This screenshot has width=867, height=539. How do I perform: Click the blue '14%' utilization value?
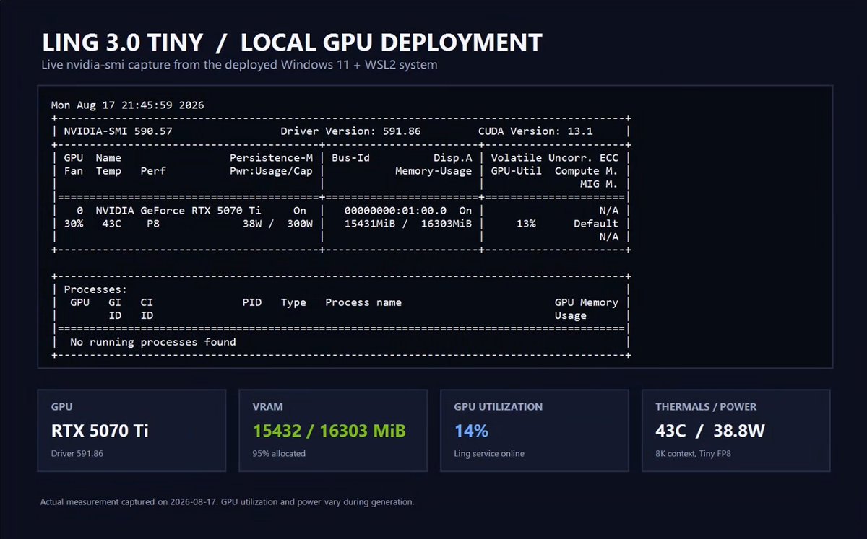(471, 431)
